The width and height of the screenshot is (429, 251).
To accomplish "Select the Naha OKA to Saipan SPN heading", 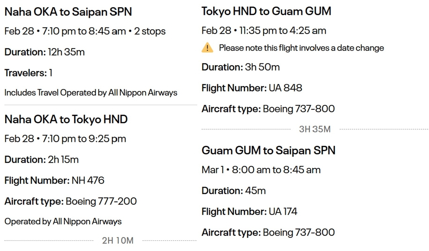I will [x=68, y=12].
